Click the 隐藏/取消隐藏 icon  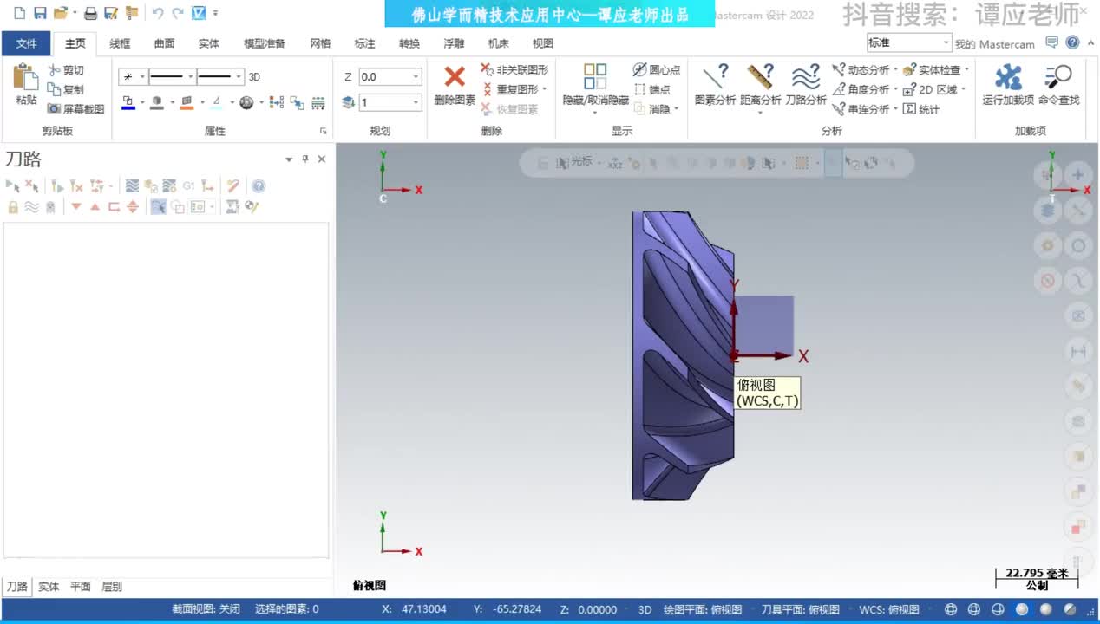[x=595, y=76]
